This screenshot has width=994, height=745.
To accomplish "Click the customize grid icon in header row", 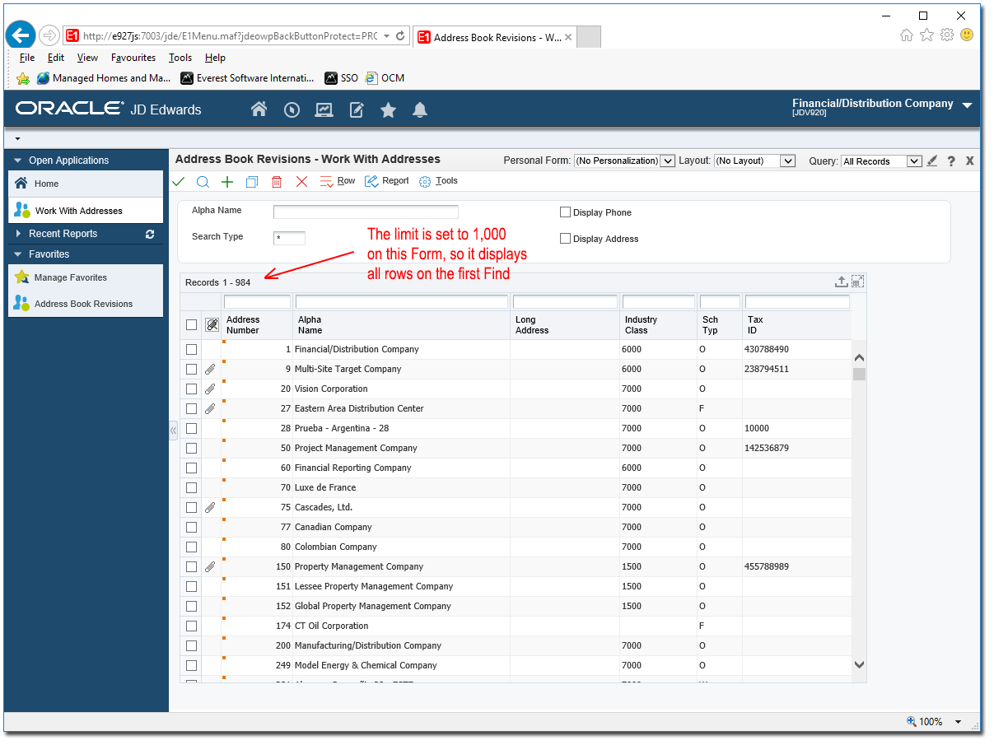I will (x=212, y=325).
